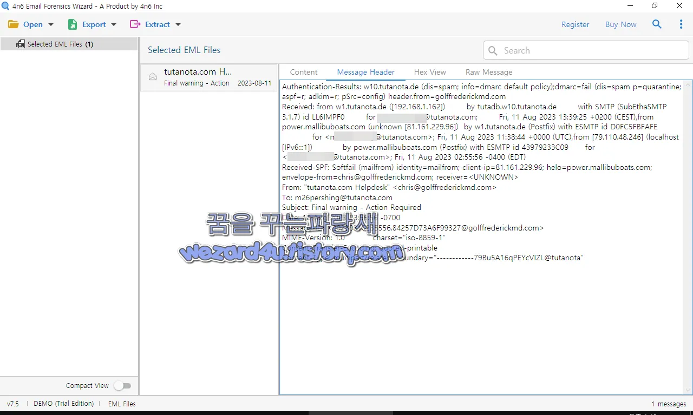Click the 2023-08-11 email date
Viewport: 693px width, 415px height.
tap(254, 83)
